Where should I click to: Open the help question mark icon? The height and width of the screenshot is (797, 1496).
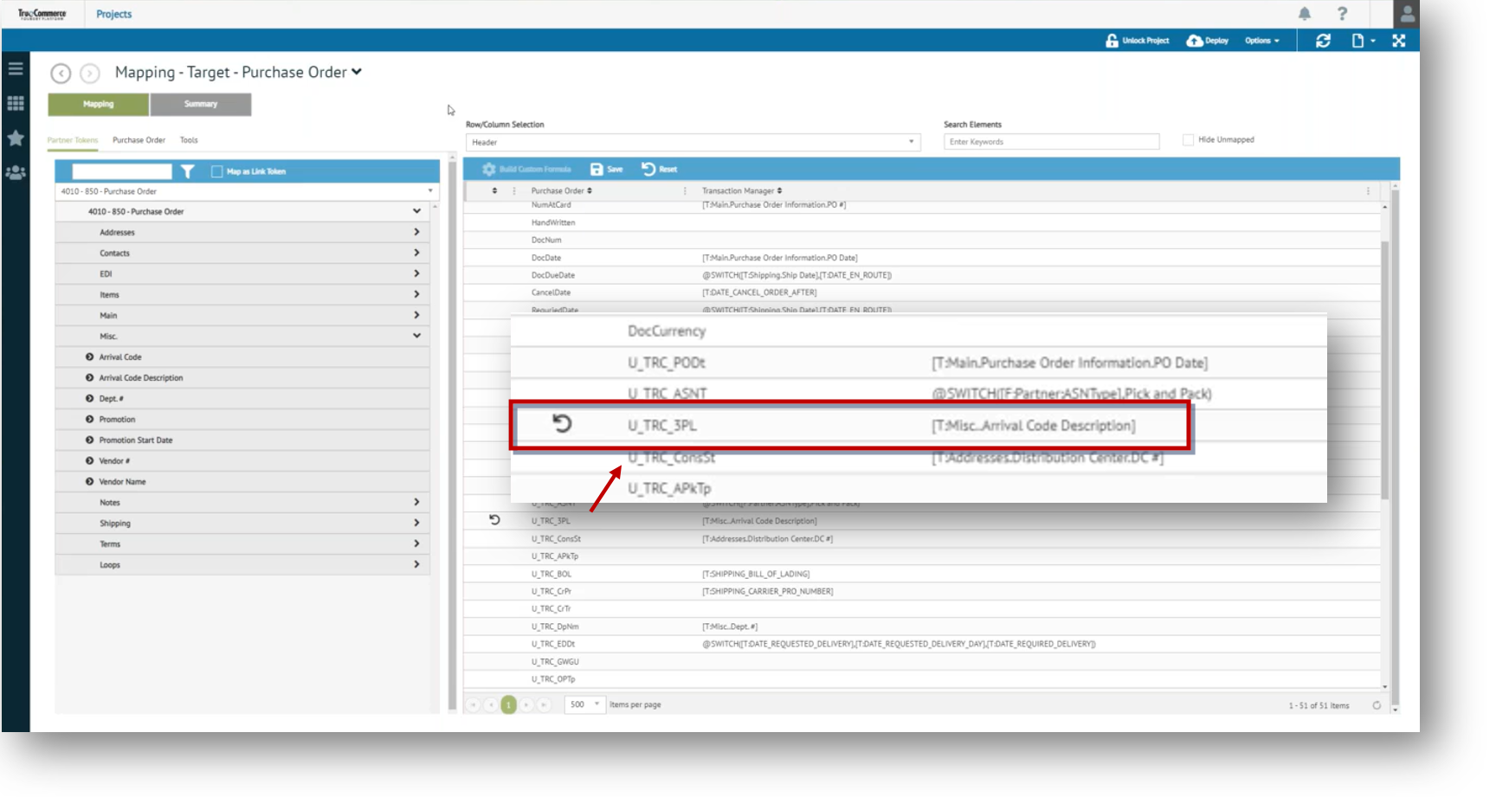click(x=1342, y=14)
